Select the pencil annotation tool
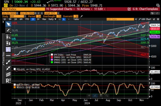 coord(8,30)
